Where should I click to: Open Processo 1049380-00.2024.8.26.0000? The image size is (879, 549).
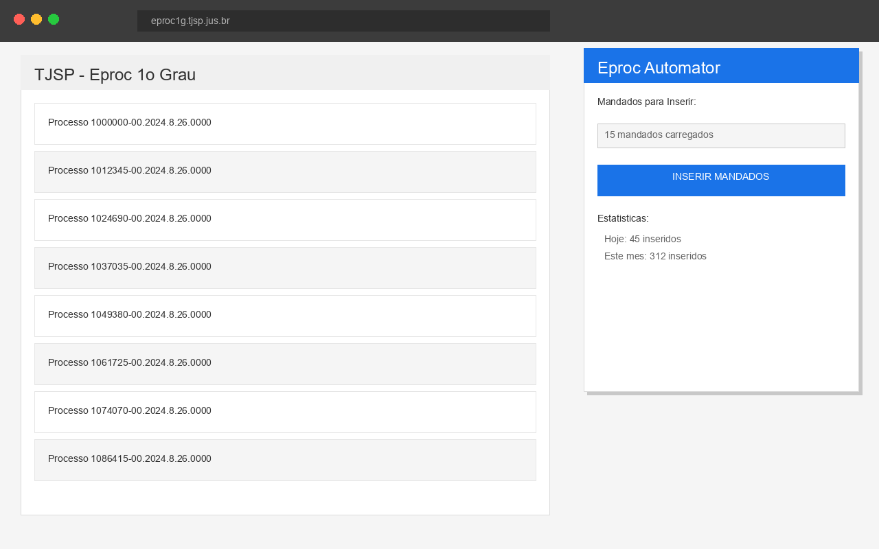[x=285, y=316]
